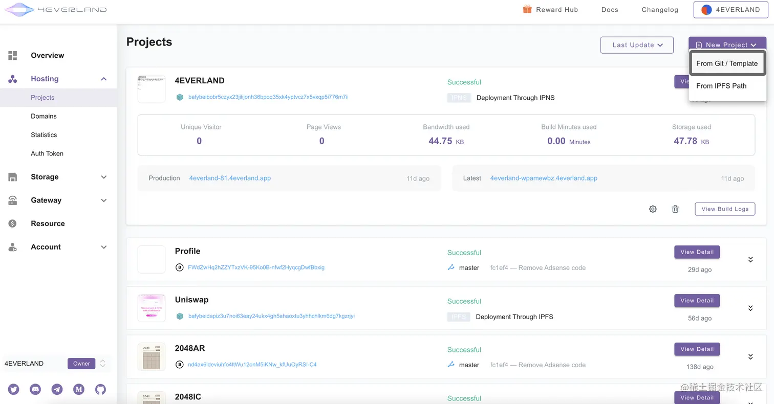Click View Detail for the Profile project
774x404 pixels.
click(697, 252)
